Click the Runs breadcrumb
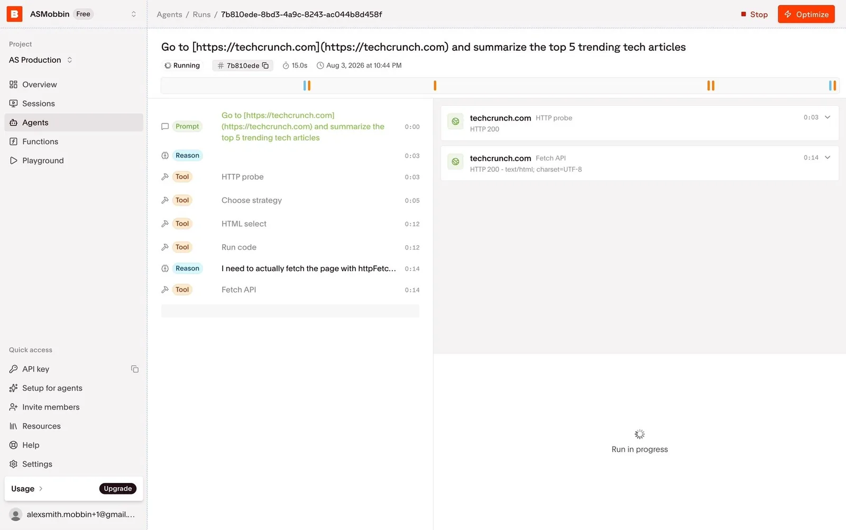 201,14
